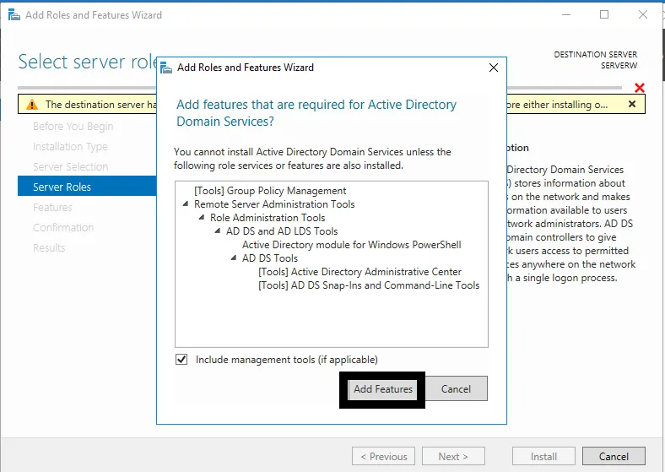Image resolution: width=665 pixels, height=472 pixels.
Task: Maximize the main wizard window
Action: [604, 14]
